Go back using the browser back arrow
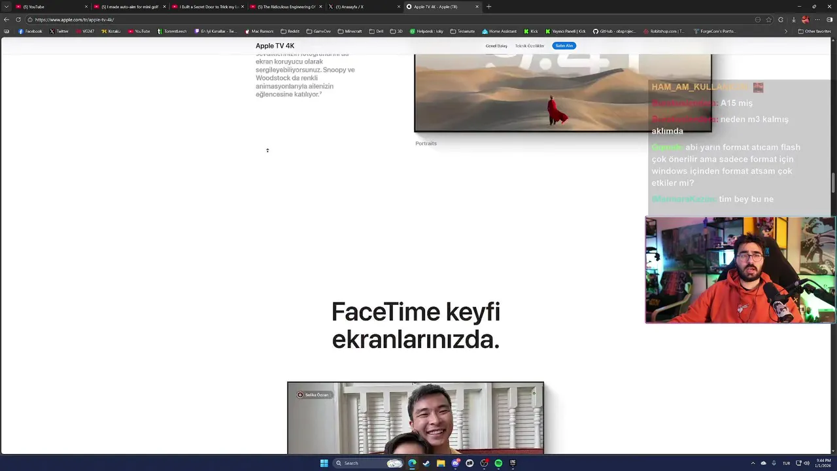837x471 pixels. coord(7,20)
